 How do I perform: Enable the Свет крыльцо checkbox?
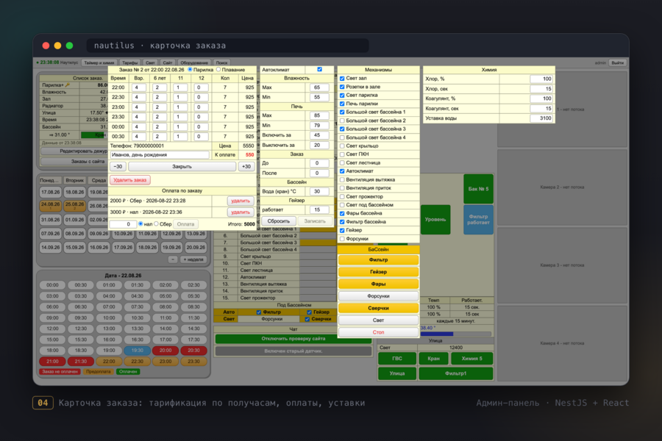tap(342, 146)
